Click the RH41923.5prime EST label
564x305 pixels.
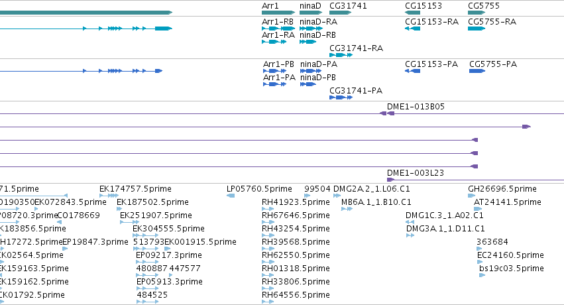(296, 202)
